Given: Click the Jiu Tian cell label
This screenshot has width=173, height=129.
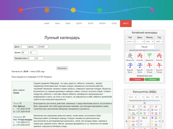Looking at the screenshot, I should click(x=144, y=107).
